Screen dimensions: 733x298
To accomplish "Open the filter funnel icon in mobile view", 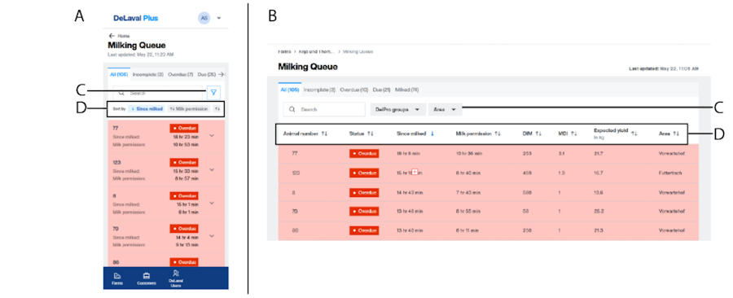I will pos(213,93).
